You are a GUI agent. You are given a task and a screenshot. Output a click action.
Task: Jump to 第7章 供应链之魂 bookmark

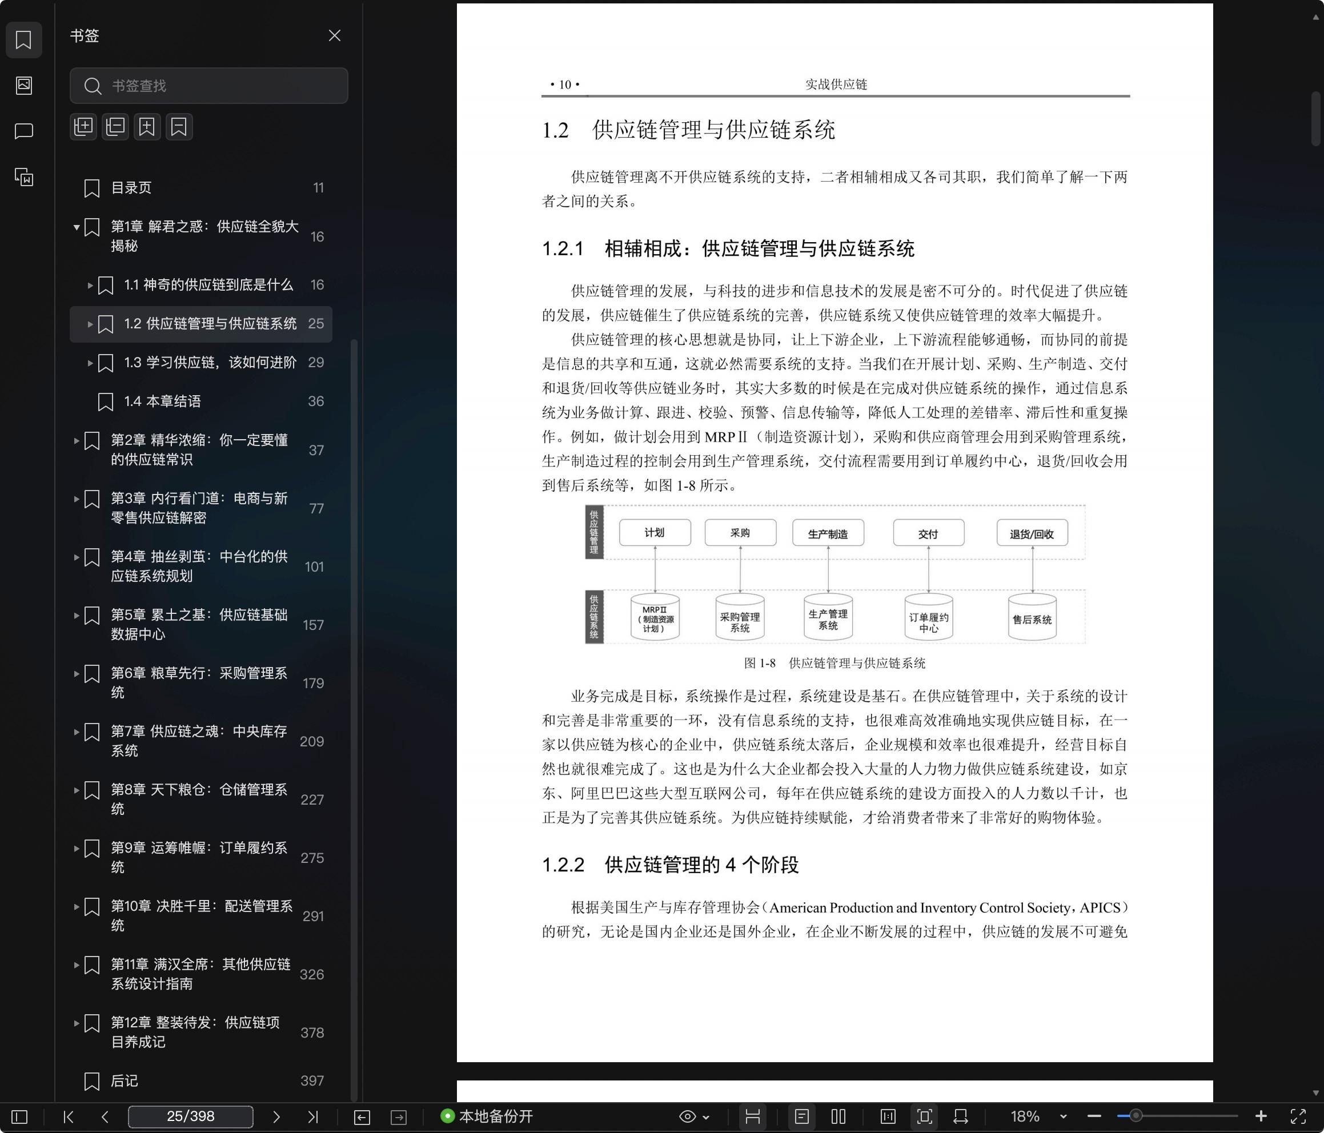pos(200,741)
